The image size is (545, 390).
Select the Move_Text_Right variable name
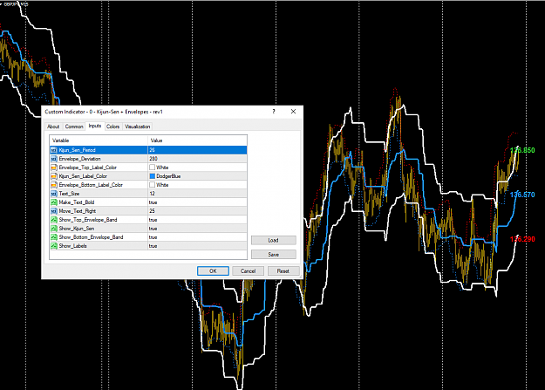pyautogui.click(x=78, y=211)
